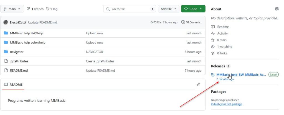Open the MMBasic_help_BW latest release link

click(241, 75)
